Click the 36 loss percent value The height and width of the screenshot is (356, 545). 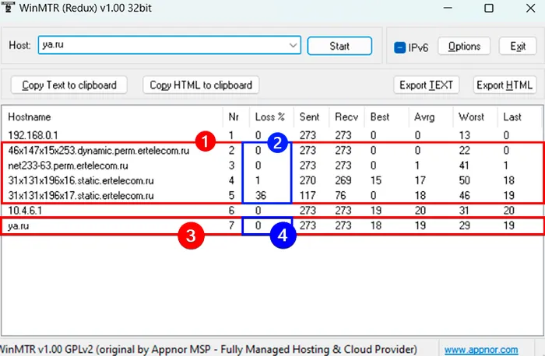(x=261, y=196)
